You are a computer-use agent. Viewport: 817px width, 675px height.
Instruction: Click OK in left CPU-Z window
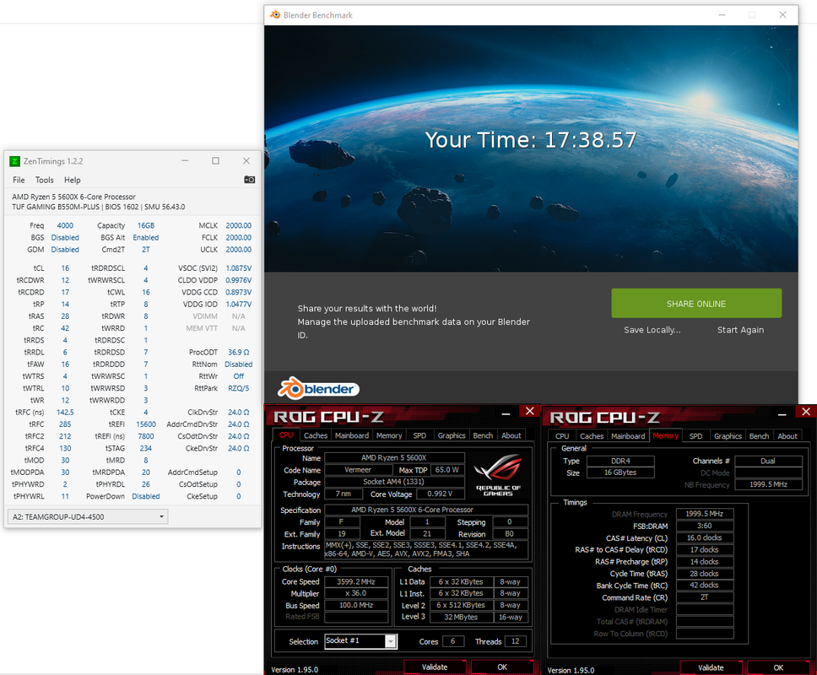502,667
